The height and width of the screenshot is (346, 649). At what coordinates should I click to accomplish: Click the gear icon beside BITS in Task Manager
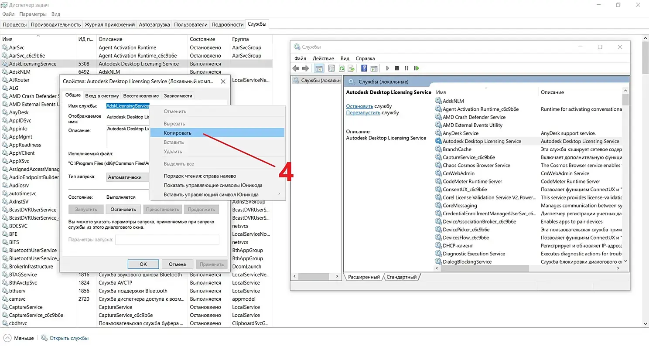point(5,242)
